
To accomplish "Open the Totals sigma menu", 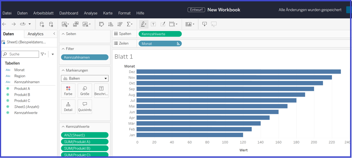I will point(130,24).
